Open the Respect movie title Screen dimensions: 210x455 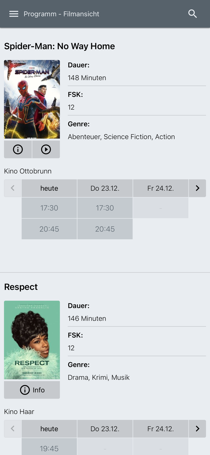[x=21, y=287]
